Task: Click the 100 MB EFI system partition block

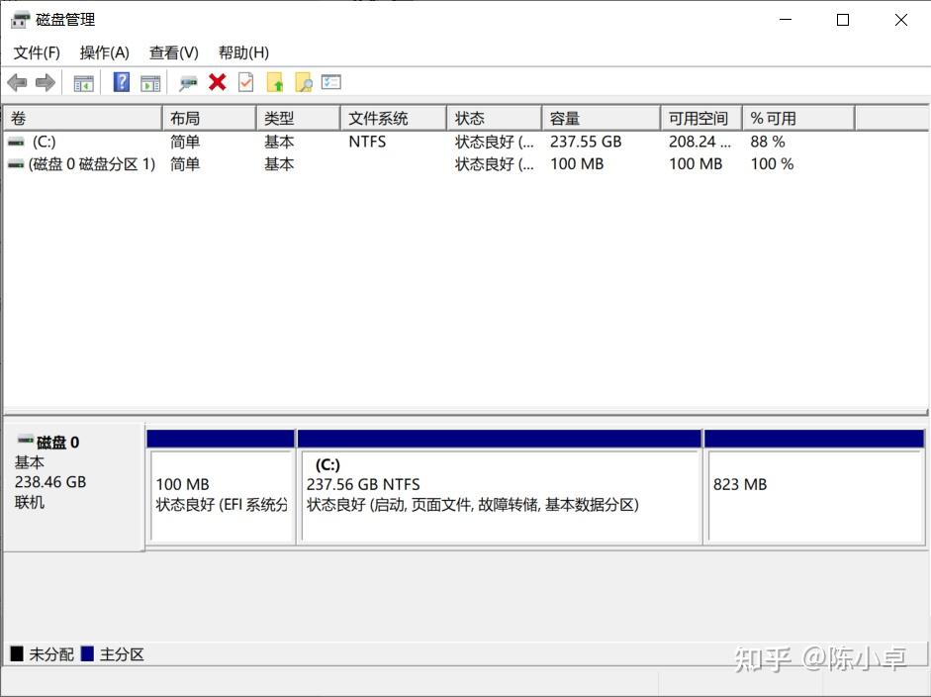Action: coord(220,490)
